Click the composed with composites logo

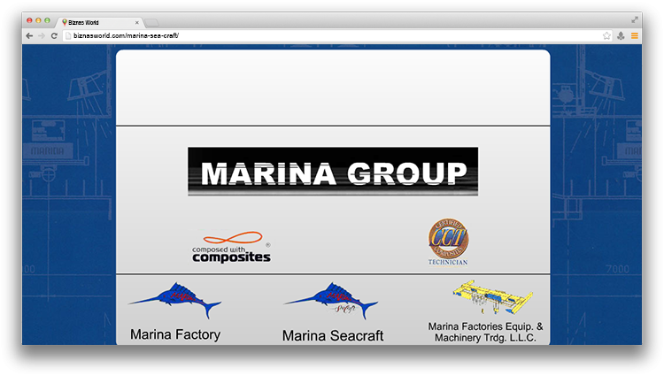pos(232,247)
